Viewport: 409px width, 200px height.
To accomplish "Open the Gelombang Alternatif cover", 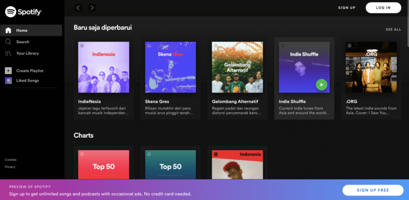I will (x=238, y=67).
